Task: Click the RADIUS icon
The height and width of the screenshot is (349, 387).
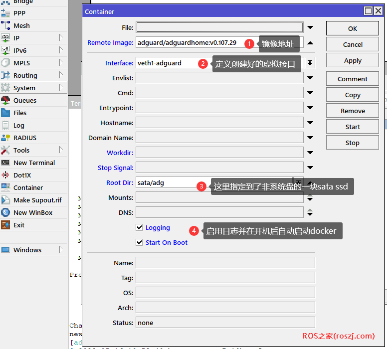Action: coord(5,138)
